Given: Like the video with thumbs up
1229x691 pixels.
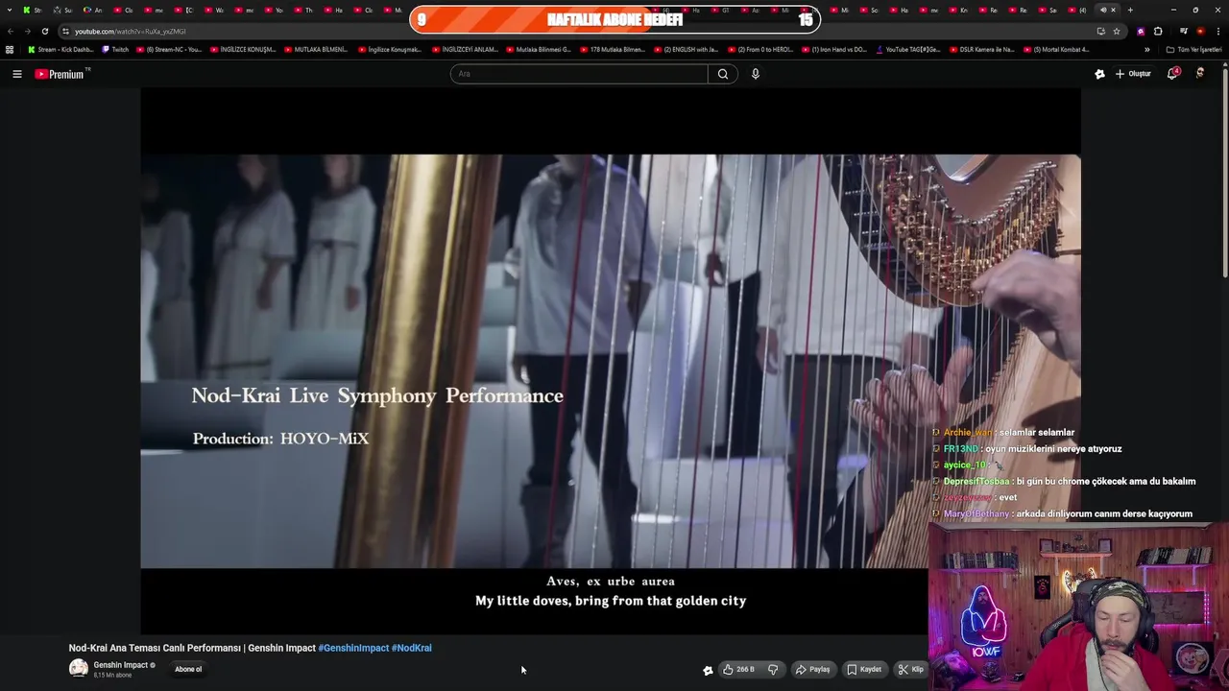Looking at the screenshot, I should point(739,670).
